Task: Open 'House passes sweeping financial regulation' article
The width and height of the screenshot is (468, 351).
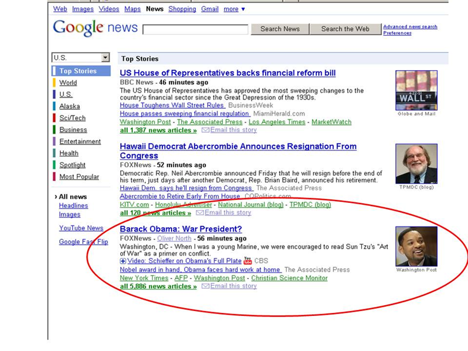Action: (x=185, y=114)
